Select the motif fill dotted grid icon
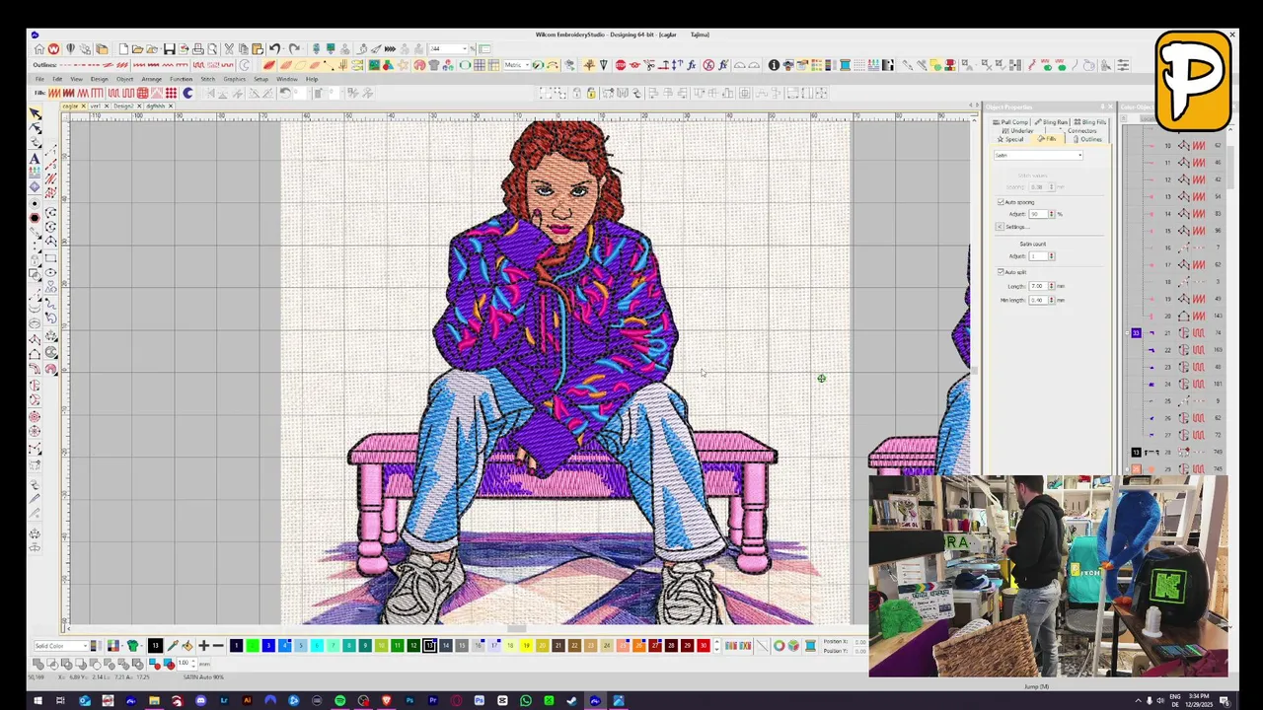Image resolution: width=1263 pixels, height=710 pixels. coord(171,93)
